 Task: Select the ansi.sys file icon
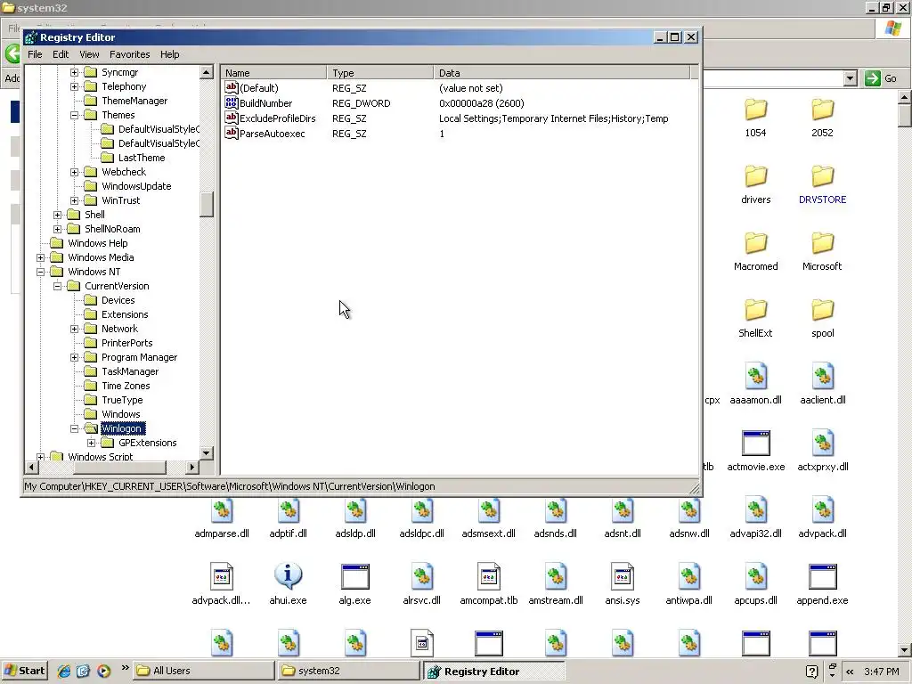[x=623, y=576]
